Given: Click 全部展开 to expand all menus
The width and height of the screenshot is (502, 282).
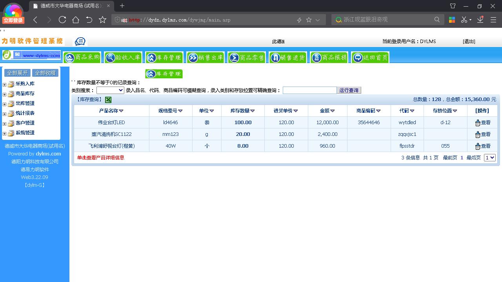Looking at the screenshot, I should 17,72.
